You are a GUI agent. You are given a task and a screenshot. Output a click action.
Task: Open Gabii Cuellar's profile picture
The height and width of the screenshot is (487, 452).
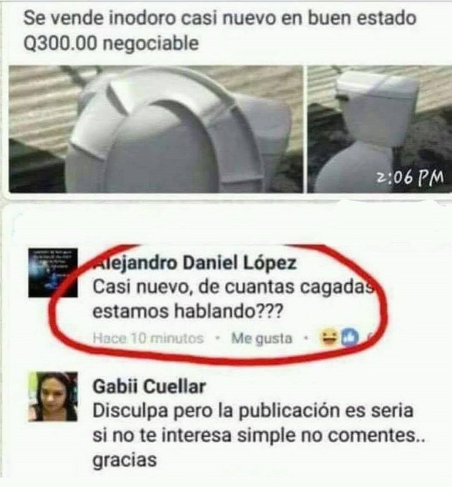point(53,397)
